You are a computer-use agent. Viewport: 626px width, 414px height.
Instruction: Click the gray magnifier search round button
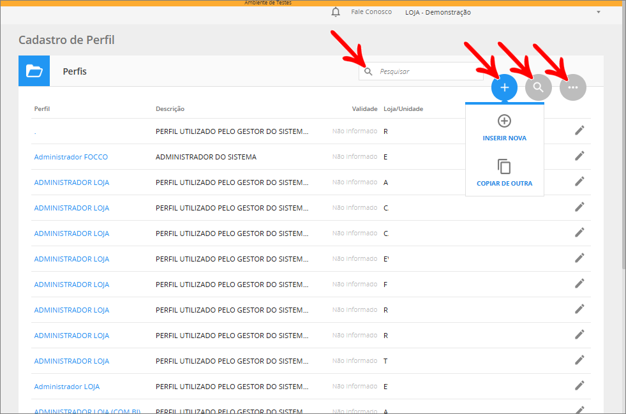click(539, 87)
